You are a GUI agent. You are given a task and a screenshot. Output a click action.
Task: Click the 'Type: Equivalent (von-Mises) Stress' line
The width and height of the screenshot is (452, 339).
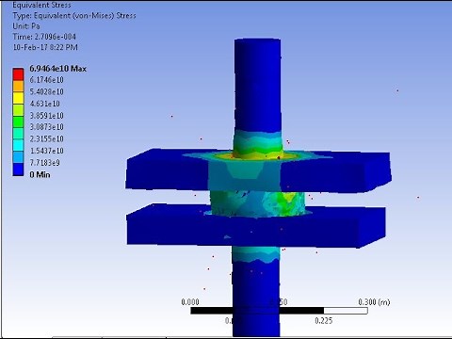(74, 16)
